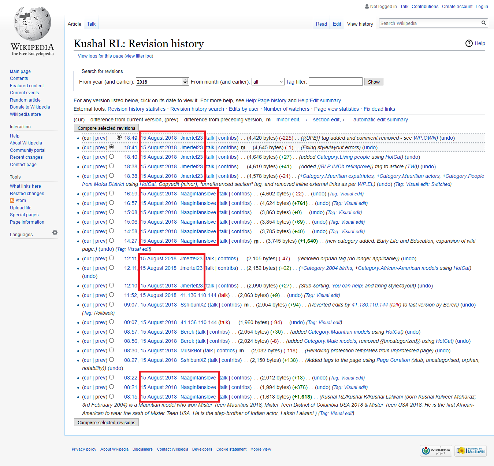Click the Wikipedia globe logo

pyautogui.click(x=32, y=24)
